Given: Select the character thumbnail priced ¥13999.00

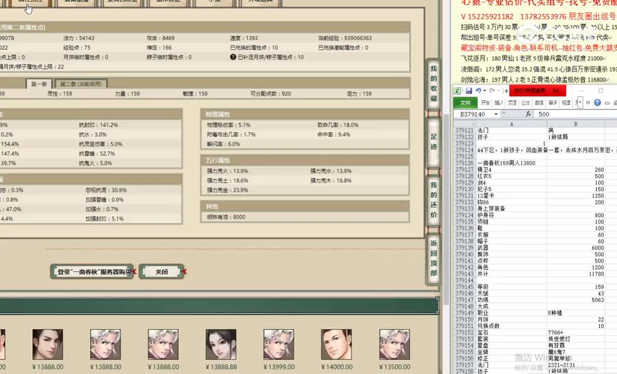Looking at the screenshot, I should pyautogui.click(x=278, y=344).
